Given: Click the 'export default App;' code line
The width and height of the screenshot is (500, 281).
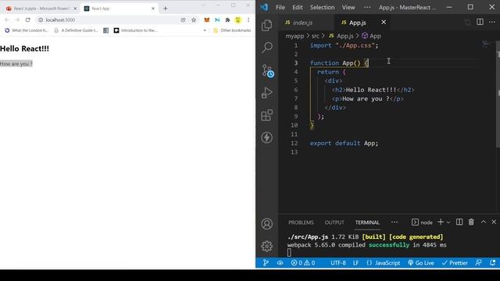Looking at the screenshot, I should tap(344, 144).
